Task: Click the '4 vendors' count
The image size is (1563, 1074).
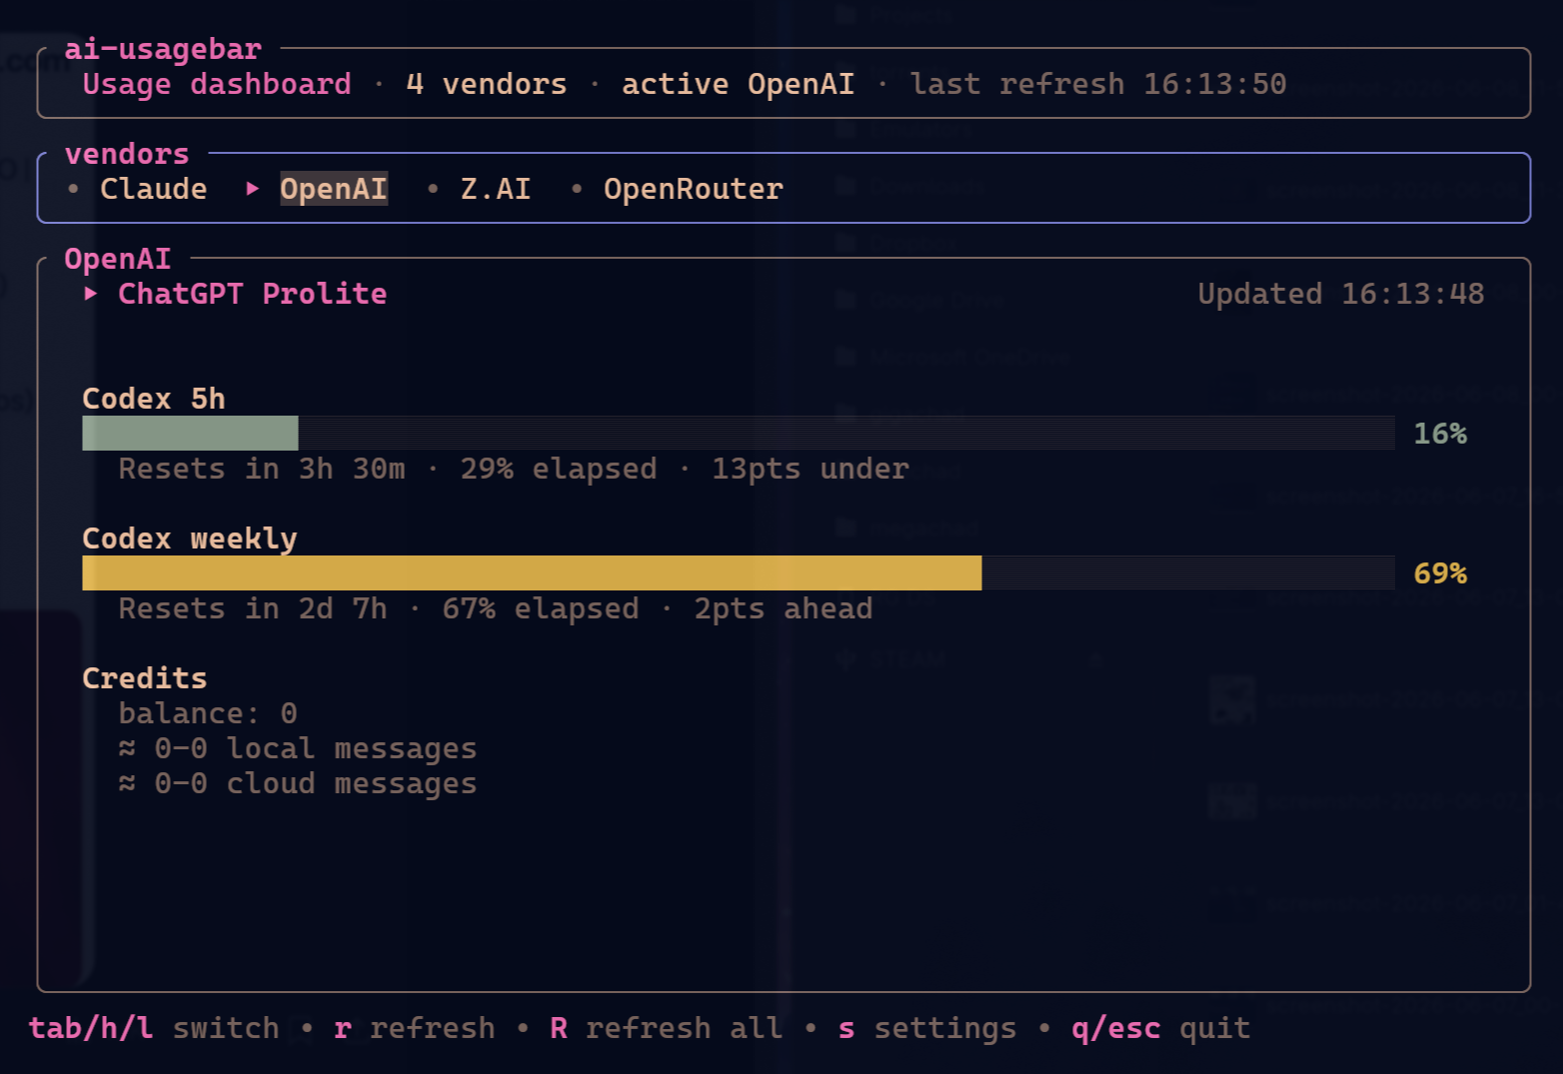Action: (x=487, y=84)
